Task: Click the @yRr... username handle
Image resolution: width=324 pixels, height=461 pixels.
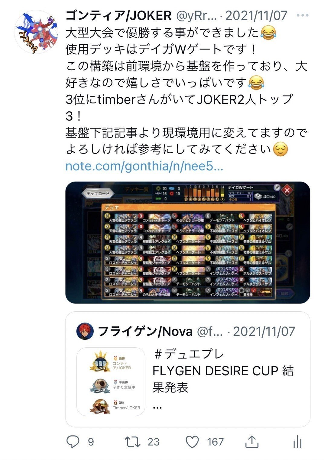Action: [196, 15]
